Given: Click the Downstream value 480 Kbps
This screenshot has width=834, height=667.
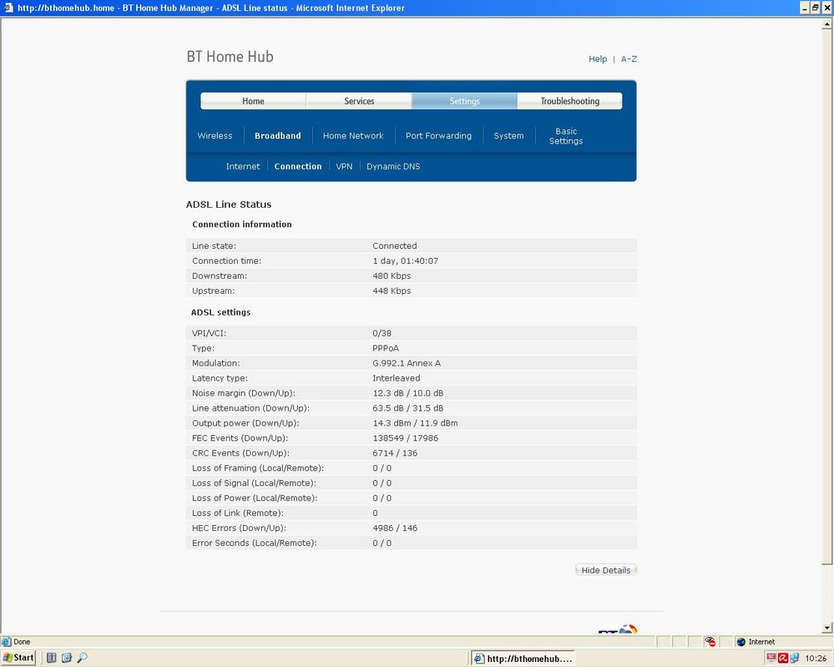Looking at the screenshot, I should (392, 275).
